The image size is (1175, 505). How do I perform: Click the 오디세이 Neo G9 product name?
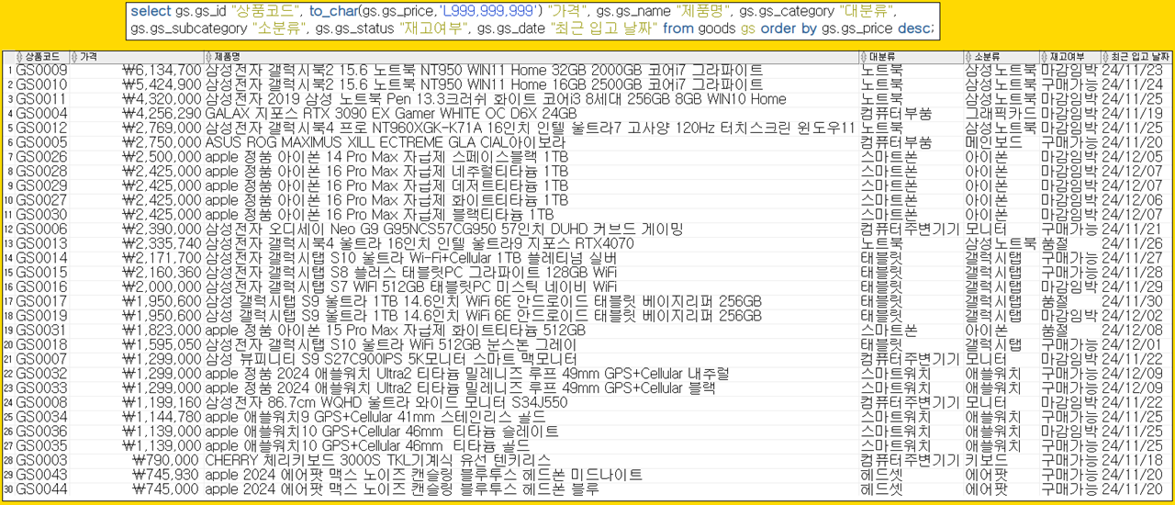click(x=444, y=229)
